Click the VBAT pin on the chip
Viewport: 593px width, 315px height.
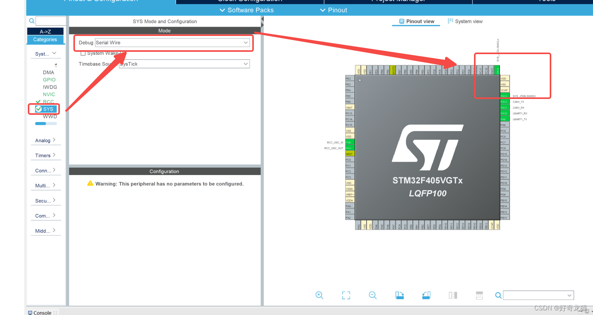(350, 107)
